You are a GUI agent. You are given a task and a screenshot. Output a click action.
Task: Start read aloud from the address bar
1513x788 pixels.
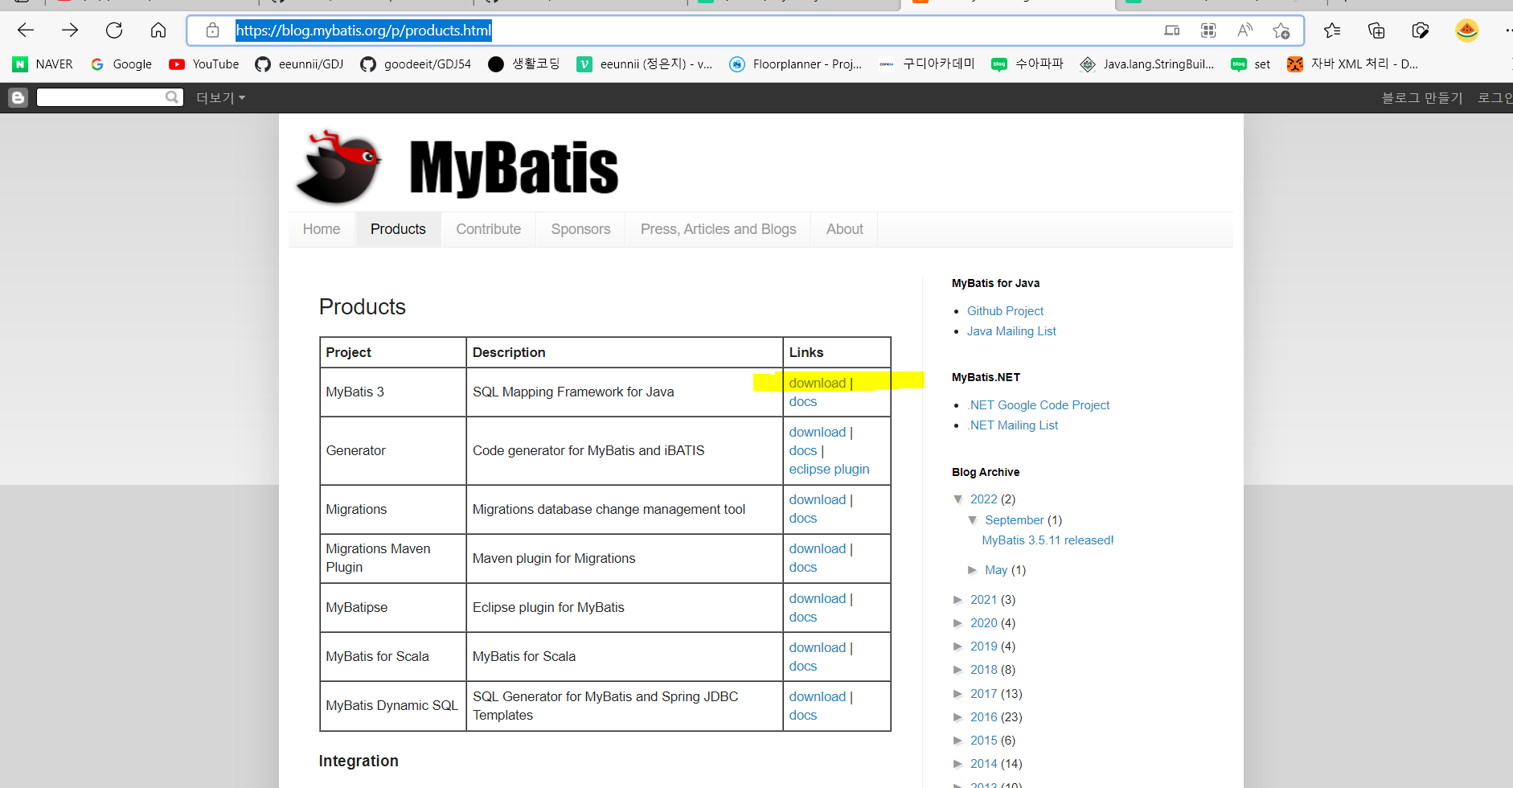click(1244, 30)
